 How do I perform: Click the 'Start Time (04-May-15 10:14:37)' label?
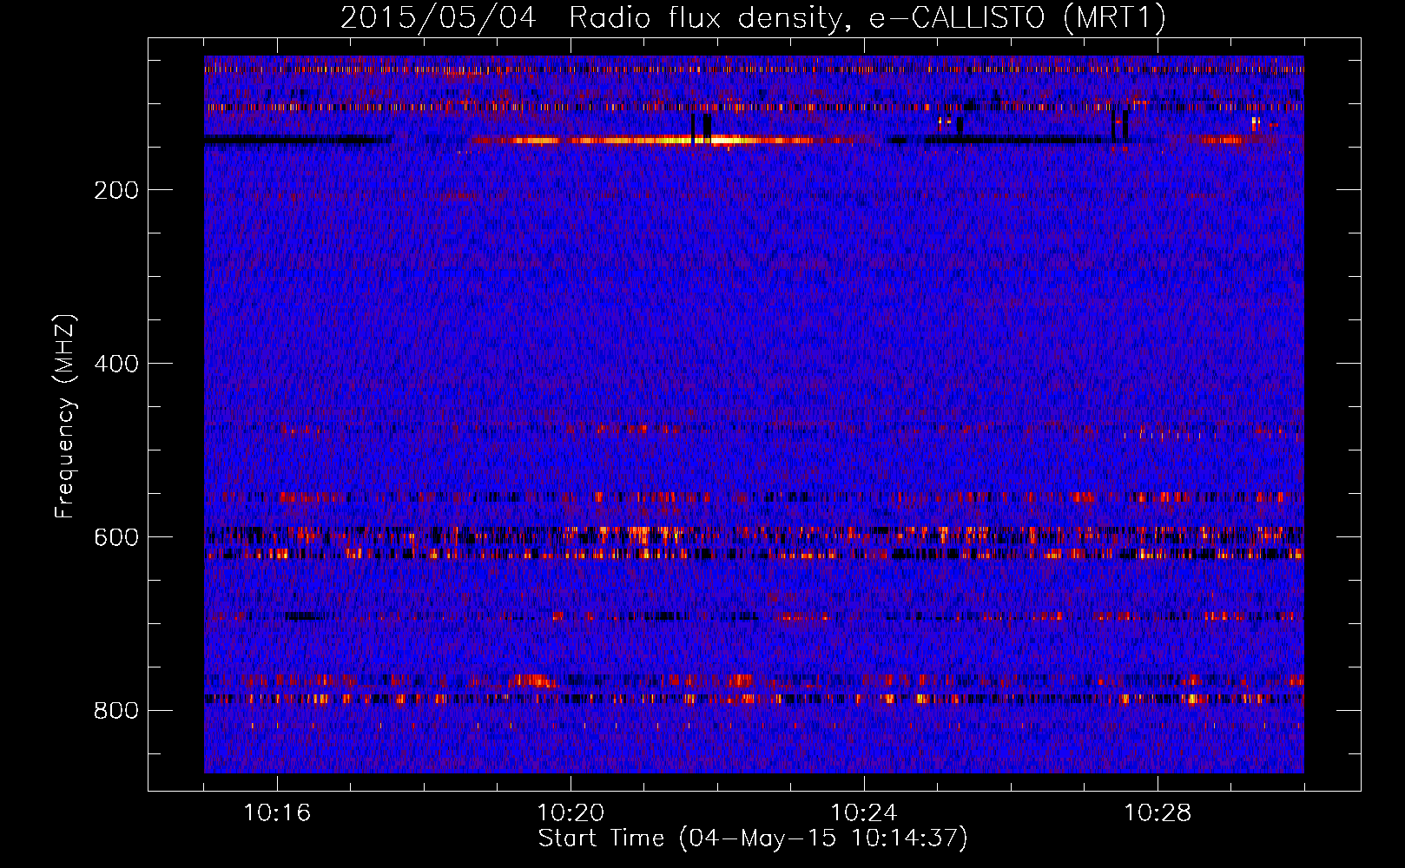(753, 838)
